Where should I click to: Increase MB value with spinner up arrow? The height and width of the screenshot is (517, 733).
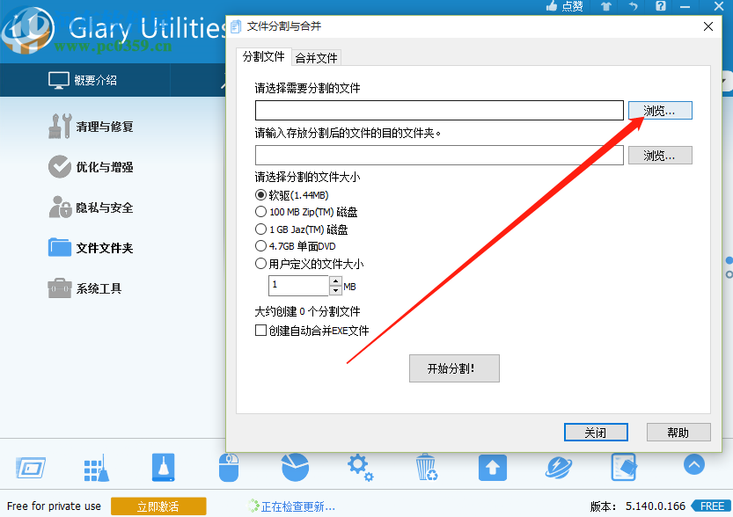334,281
